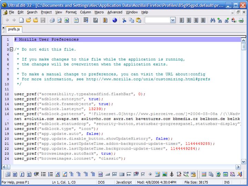Insert HTML radio button element icon
This screenshot has width=248, height=186.
coord(150,174)
